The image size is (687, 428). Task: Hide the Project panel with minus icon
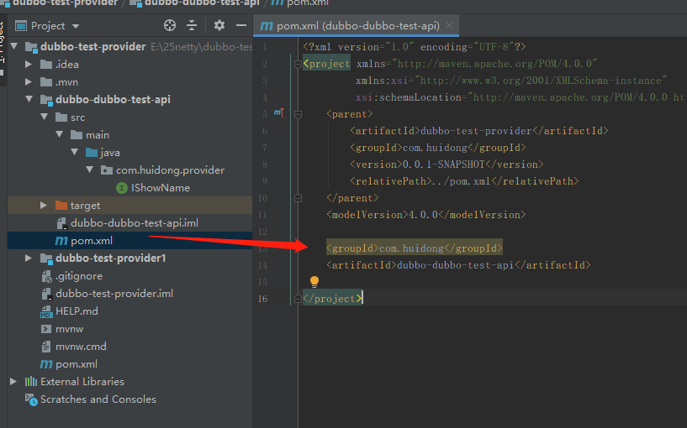tap(241, 25)
